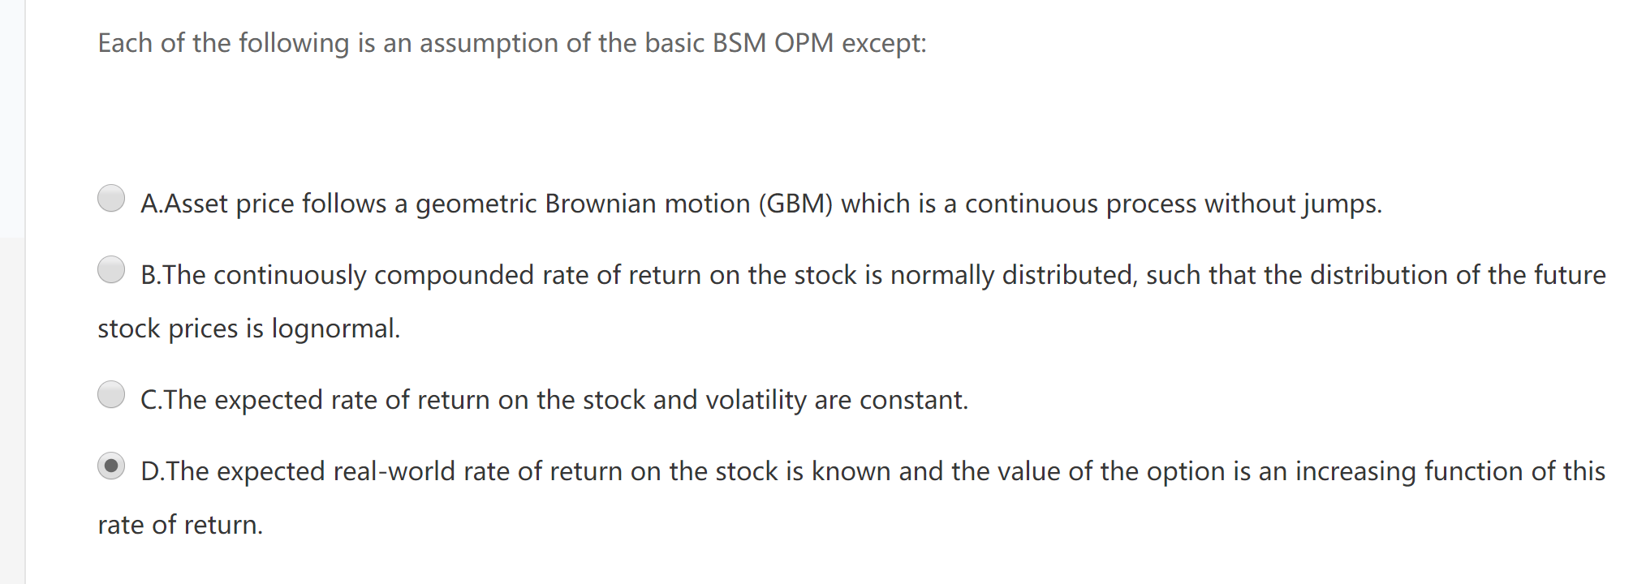Select the radio button for option C
1646x584 pixels.
coord(111,394)
